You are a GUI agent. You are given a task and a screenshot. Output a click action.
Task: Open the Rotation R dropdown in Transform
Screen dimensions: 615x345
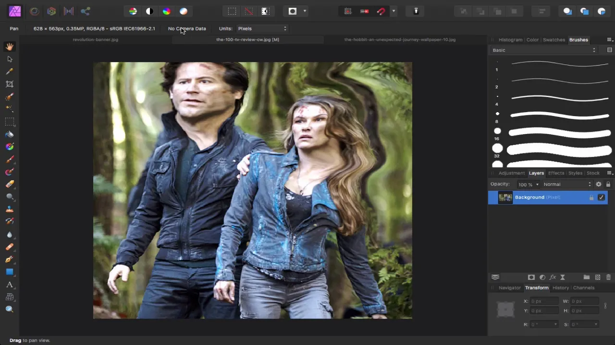point(556,324)
